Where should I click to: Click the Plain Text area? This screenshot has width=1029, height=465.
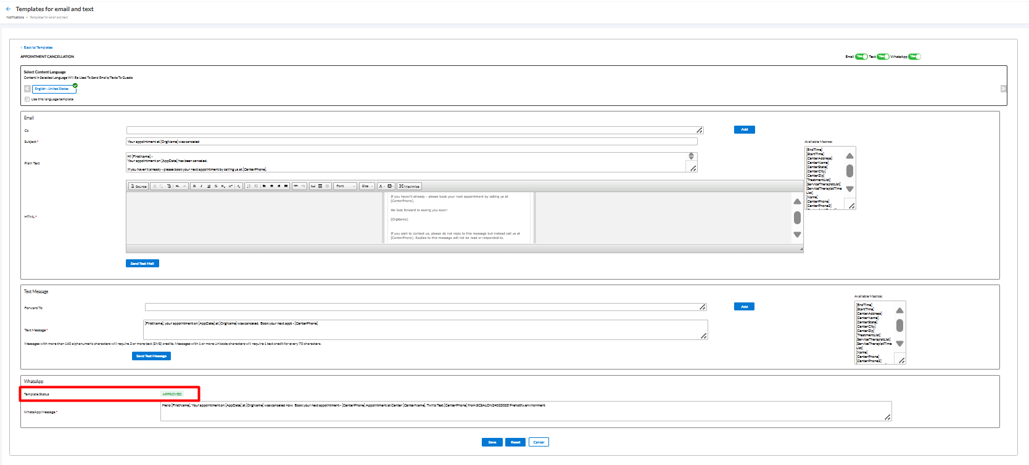(411, 163)
